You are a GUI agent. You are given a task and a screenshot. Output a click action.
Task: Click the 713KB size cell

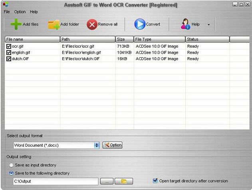click(123, 46)
